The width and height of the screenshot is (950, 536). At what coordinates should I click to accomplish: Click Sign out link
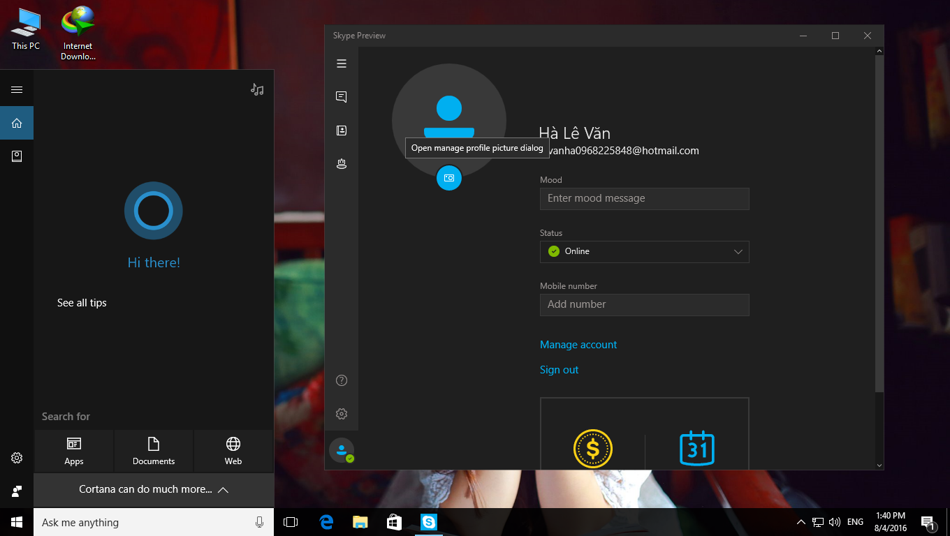(560, 370)
